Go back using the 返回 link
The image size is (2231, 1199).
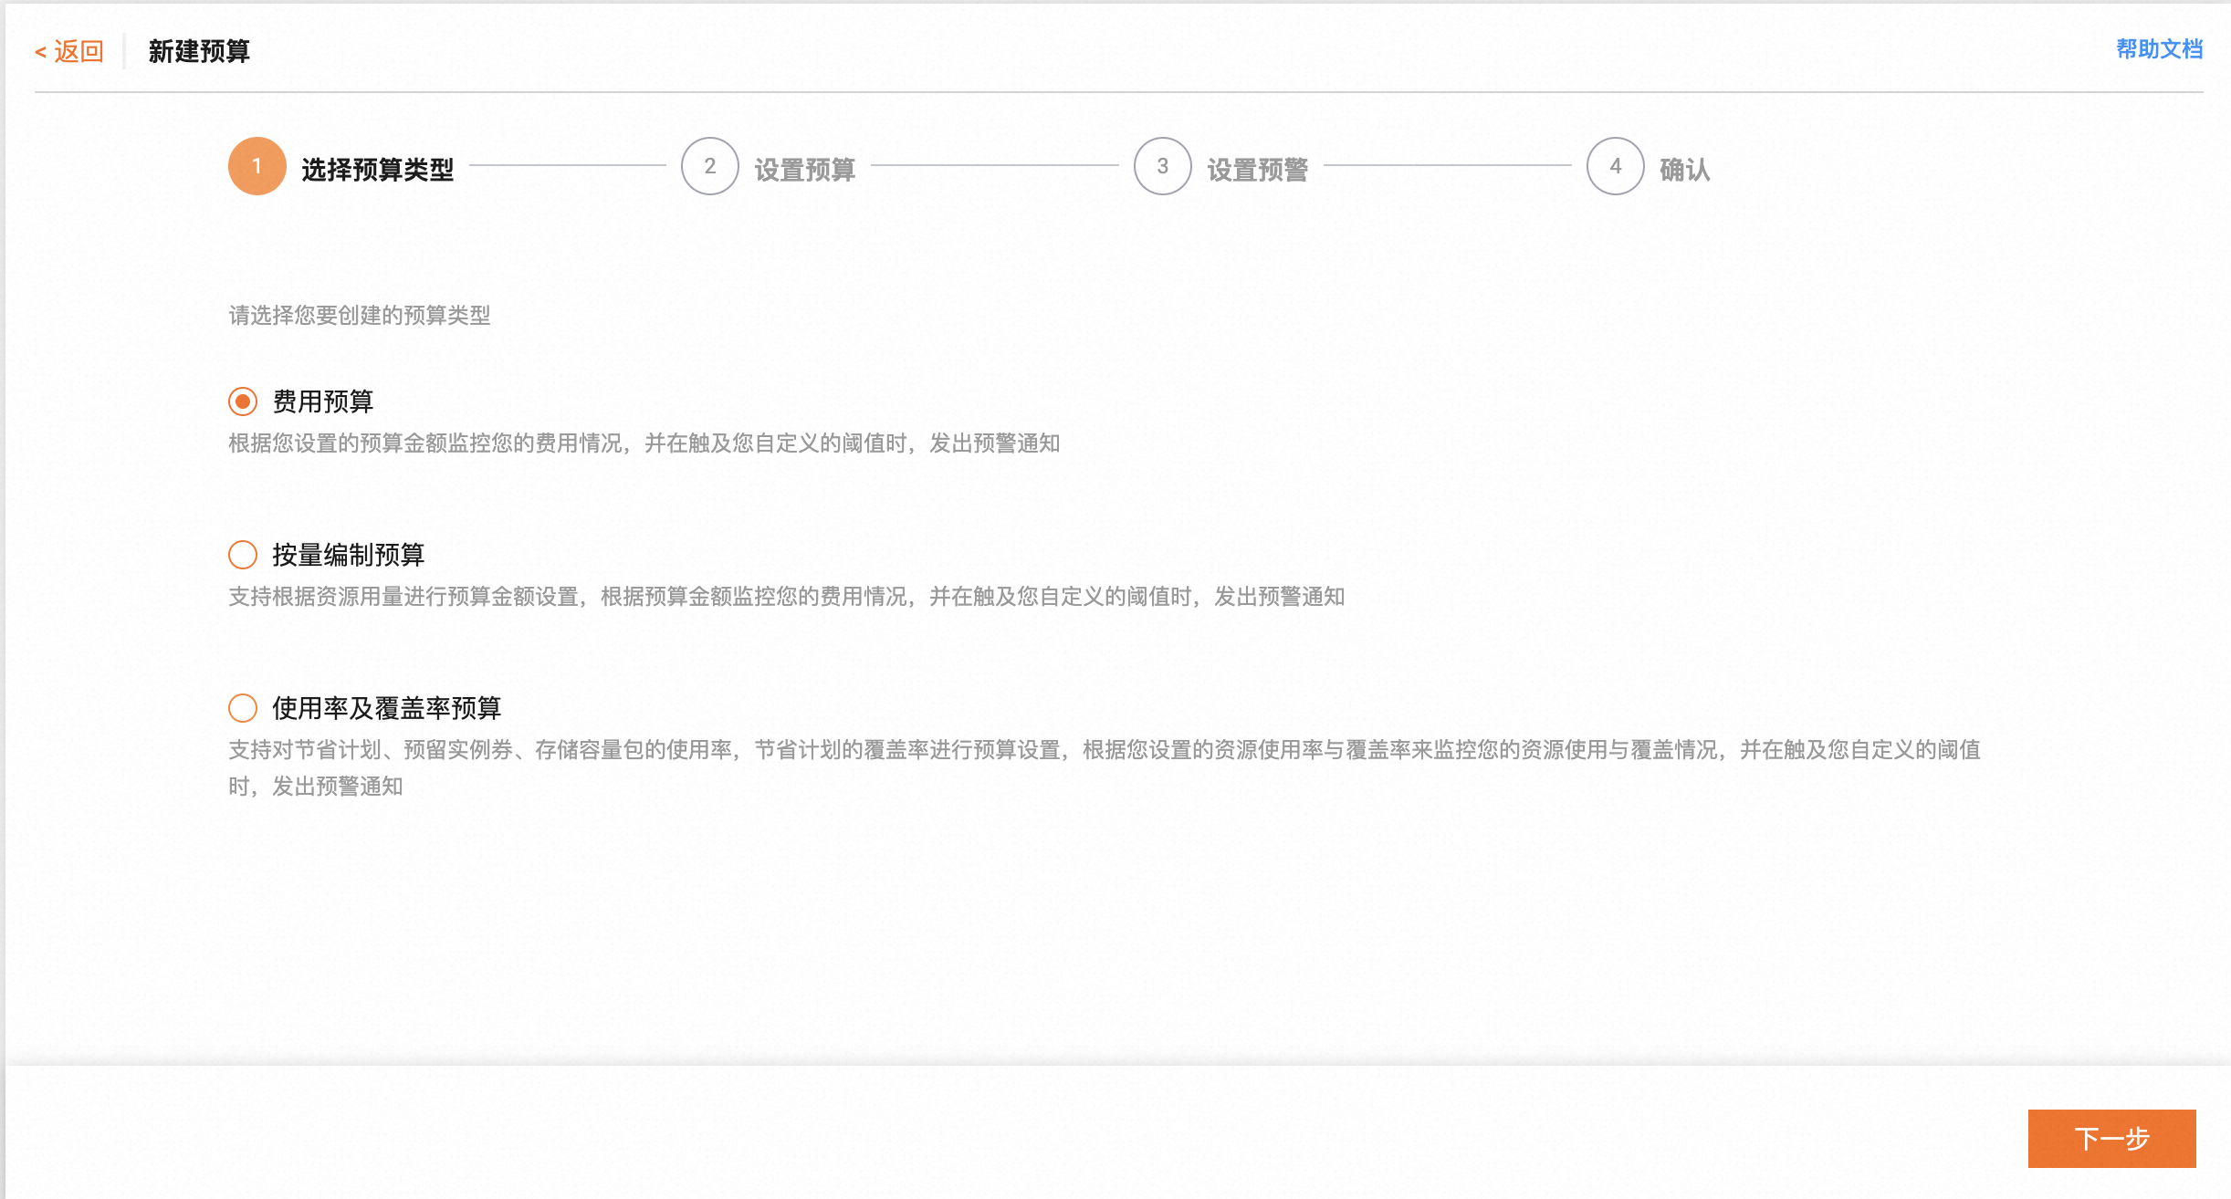click(x=69, y=51)
